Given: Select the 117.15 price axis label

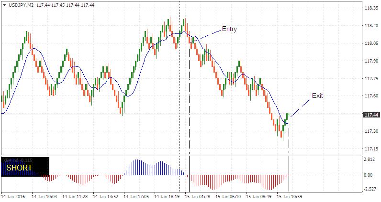Looking at the screenshot, I should [371, 149].
